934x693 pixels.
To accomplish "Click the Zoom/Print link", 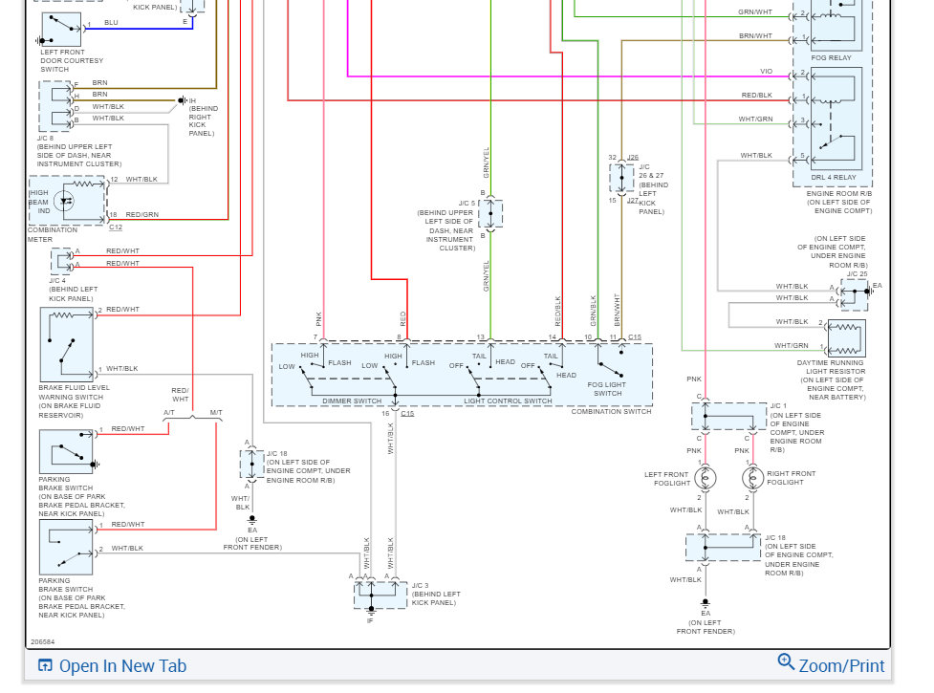I will [x=841, y=665].
